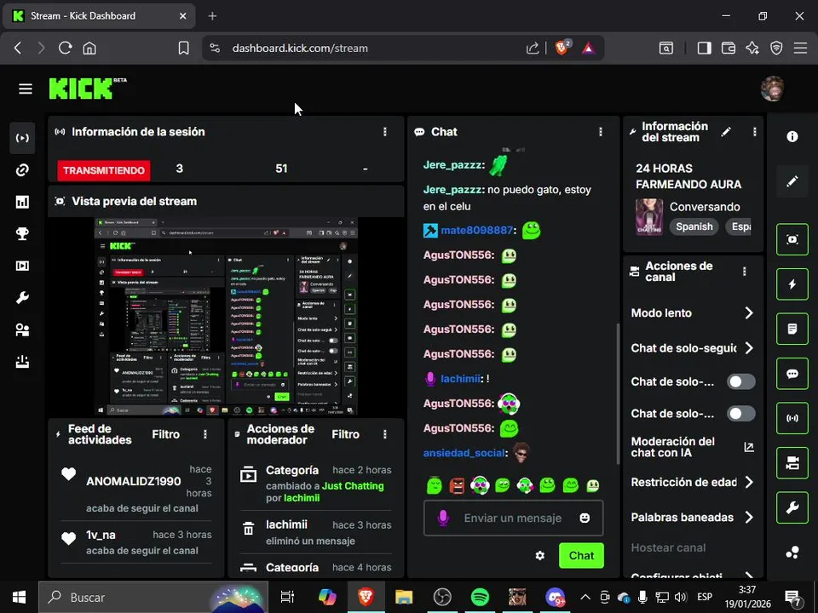The image size is (818, 613).
Task: Toggle the second Chat de solo switch
Action: 740,414
